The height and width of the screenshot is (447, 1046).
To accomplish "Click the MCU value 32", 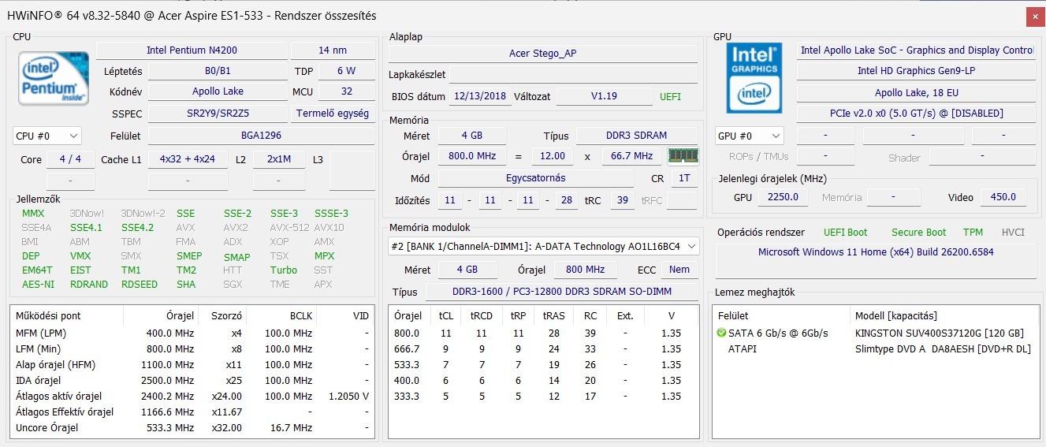I will tap(346, 91).
